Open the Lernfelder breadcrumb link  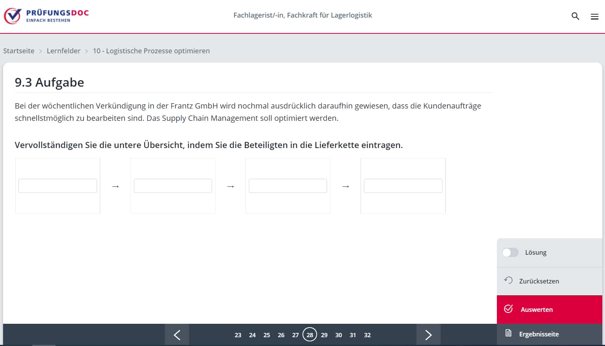[64, 51]
